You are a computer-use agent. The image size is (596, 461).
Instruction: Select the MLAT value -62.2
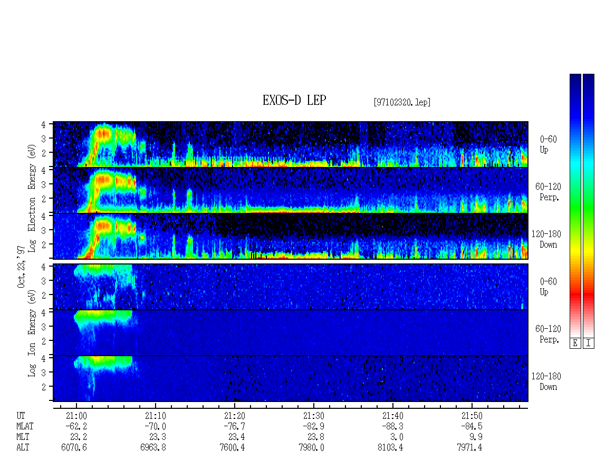[75, 426]
